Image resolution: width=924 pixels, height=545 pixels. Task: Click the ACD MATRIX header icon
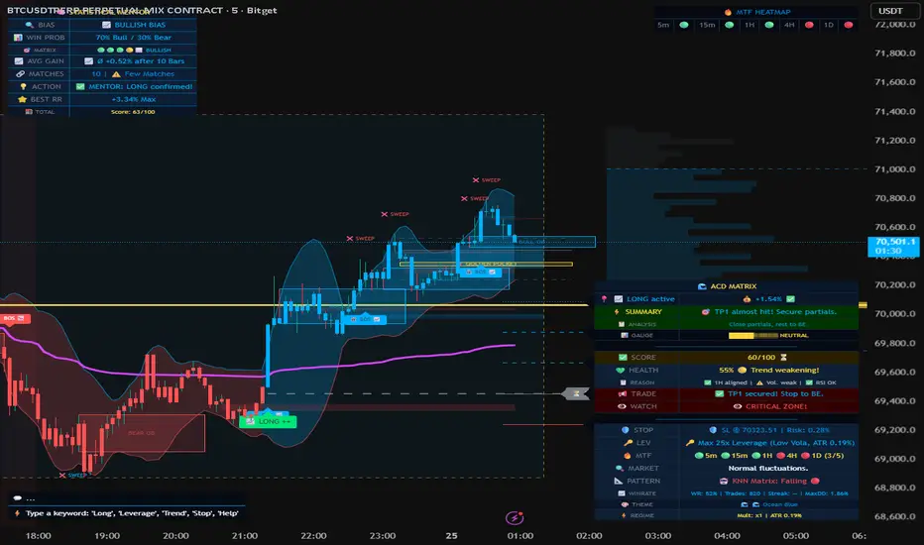tap(702, 286)
